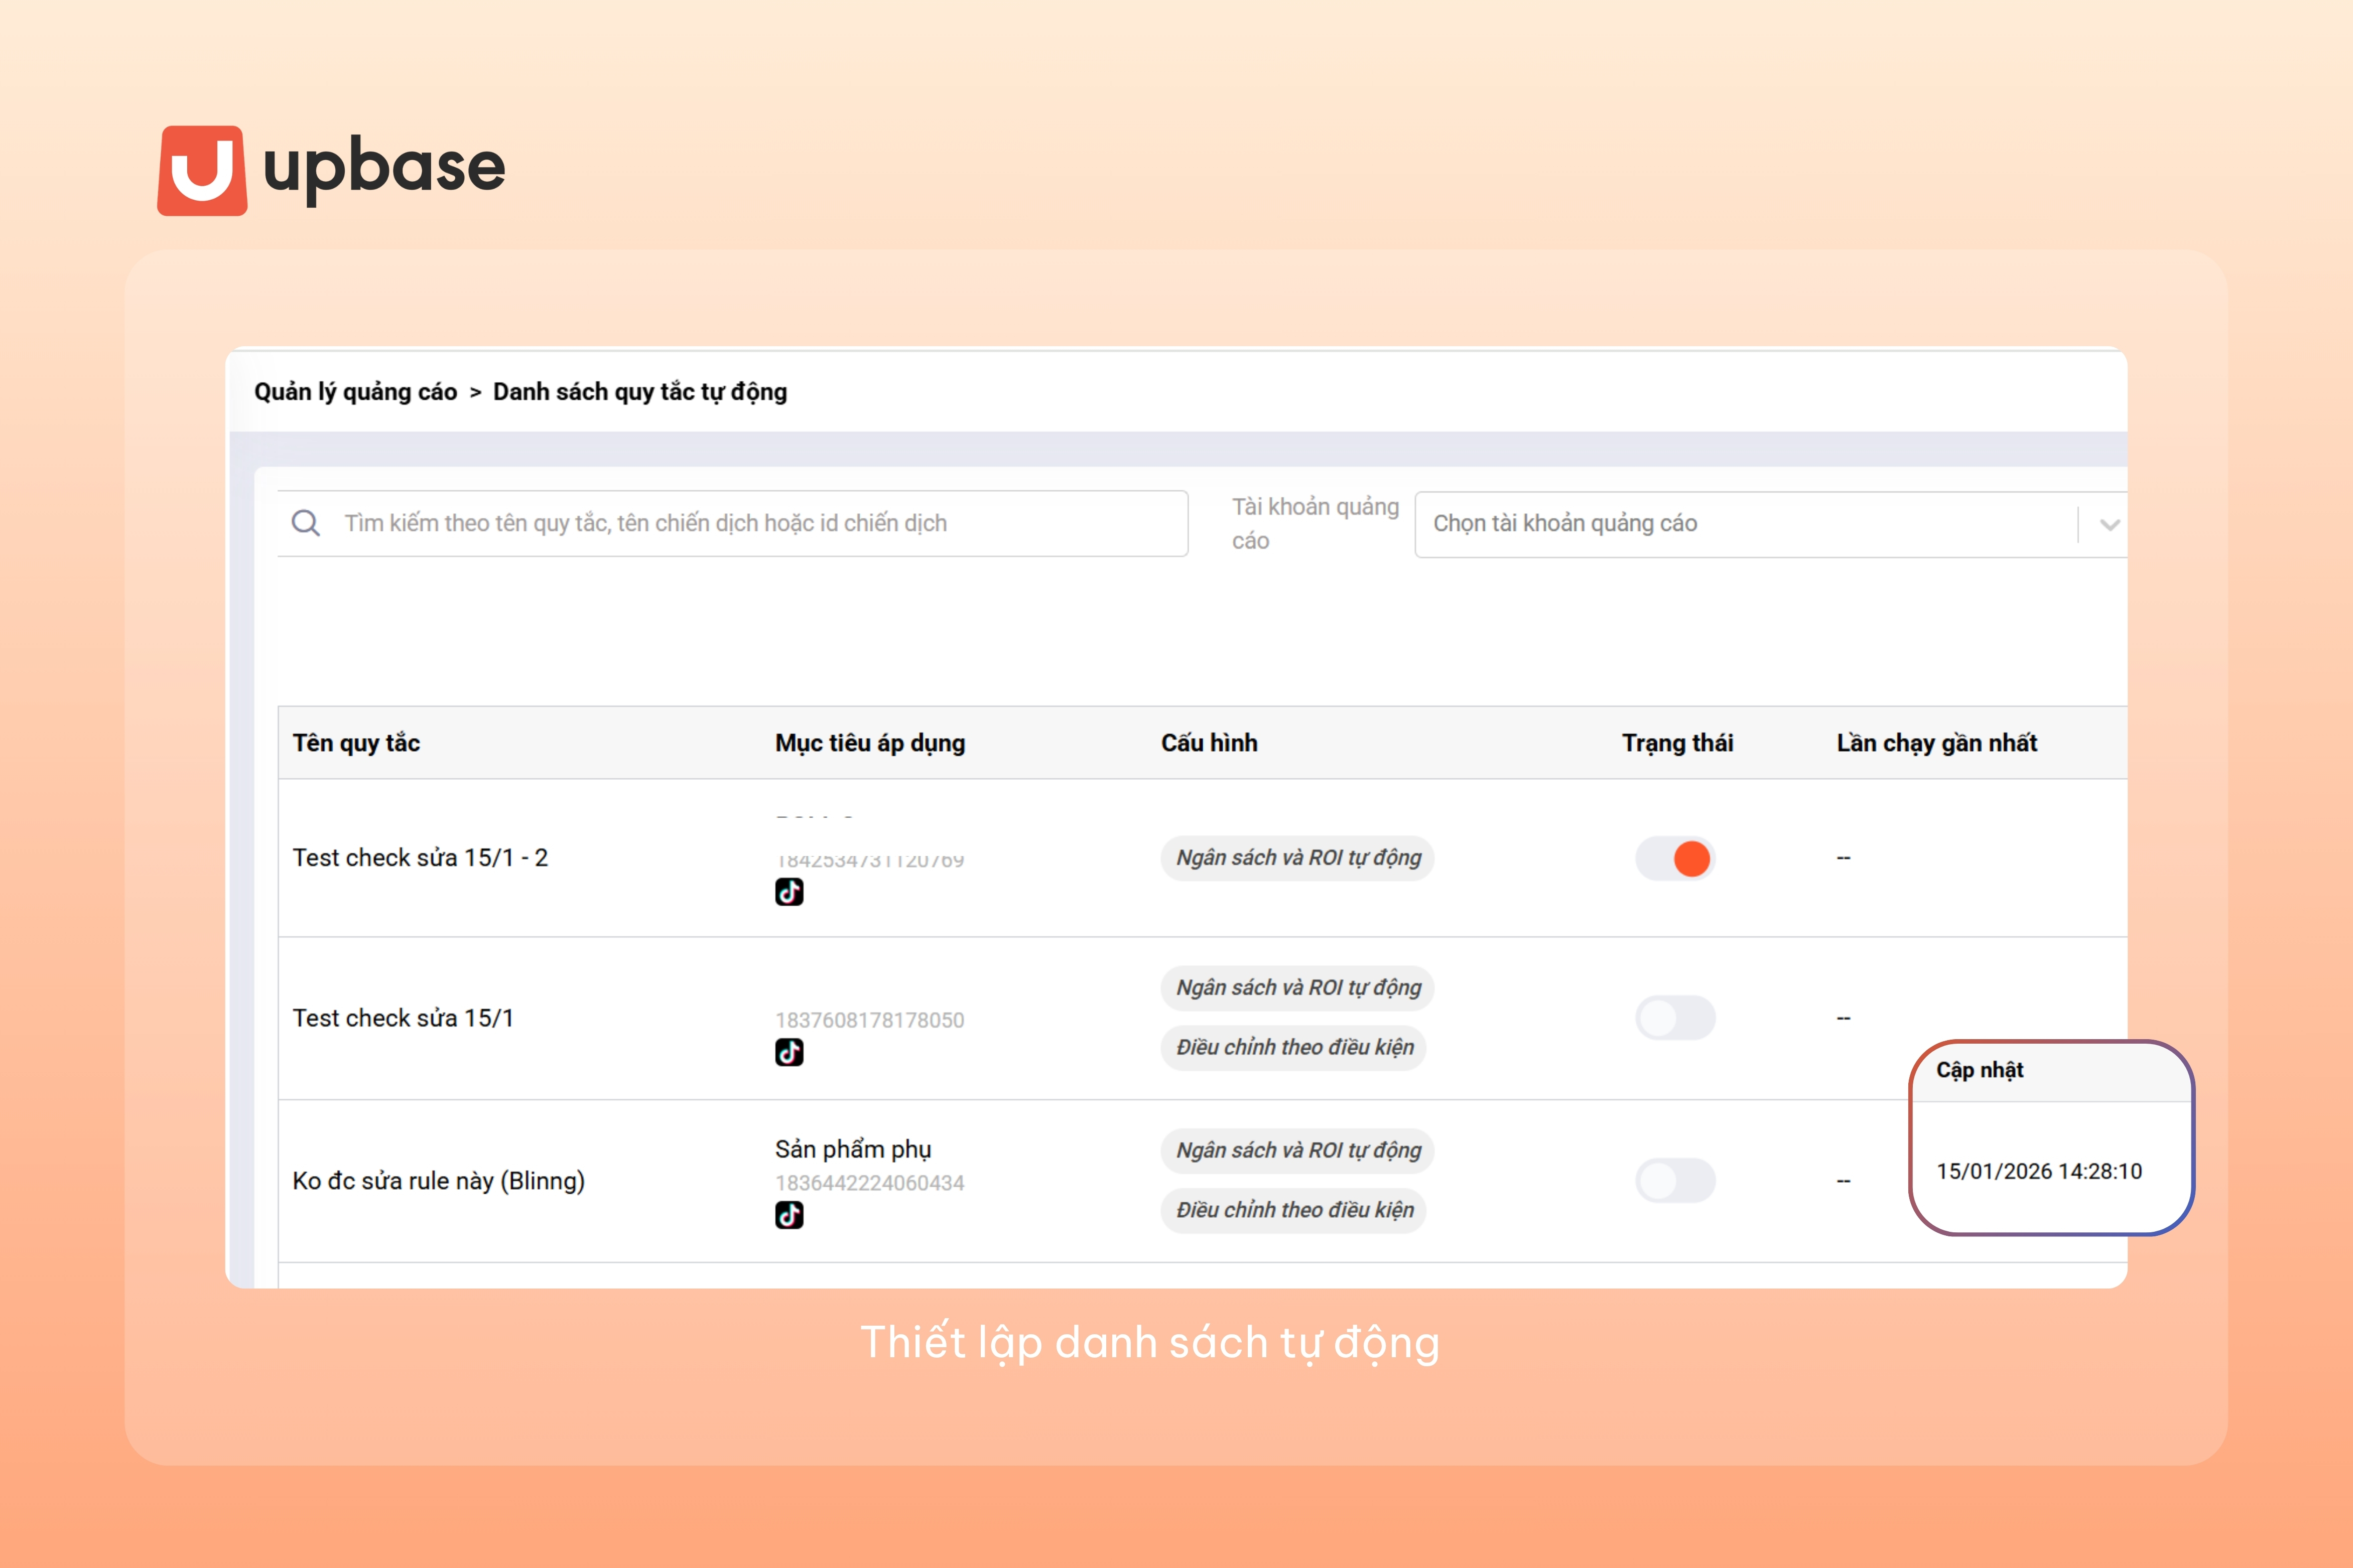Click the ad account dropdown chevron arrow
2353x1568 pixels.
(2109, 524)
